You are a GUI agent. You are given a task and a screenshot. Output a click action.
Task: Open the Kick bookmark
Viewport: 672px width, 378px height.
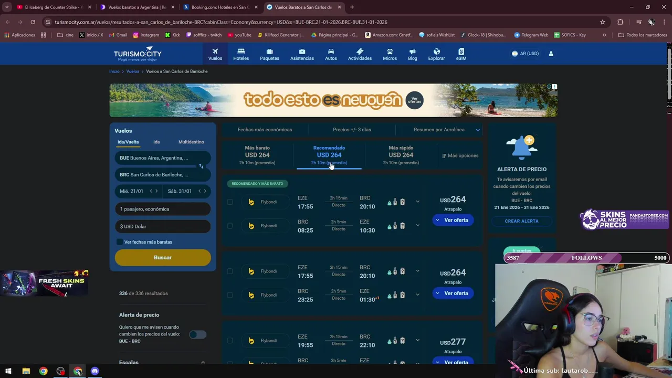(x=173, y=35)
